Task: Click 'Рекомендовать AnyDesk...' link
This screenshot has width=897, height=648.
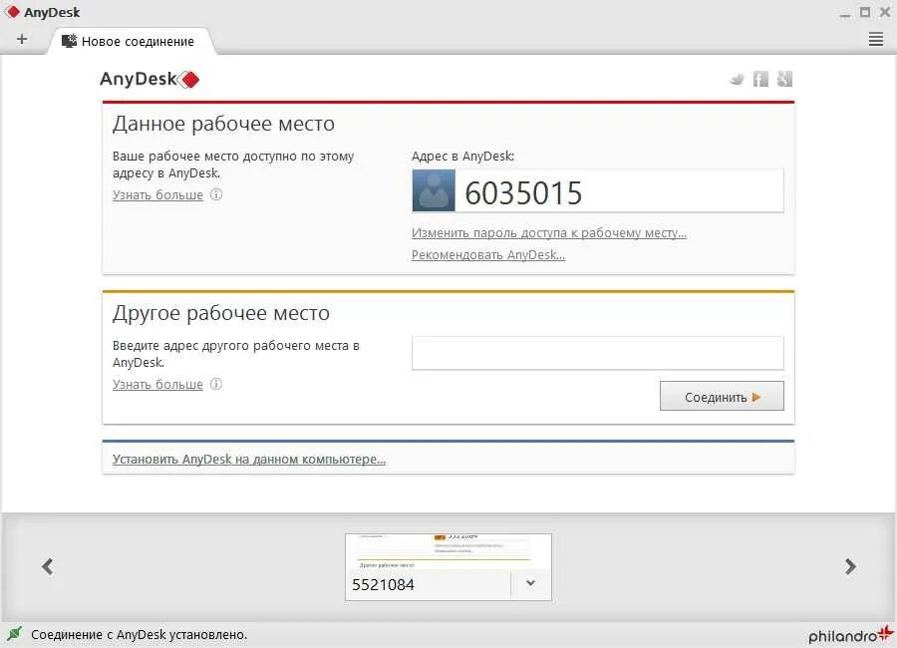Action: coord(488,255)
